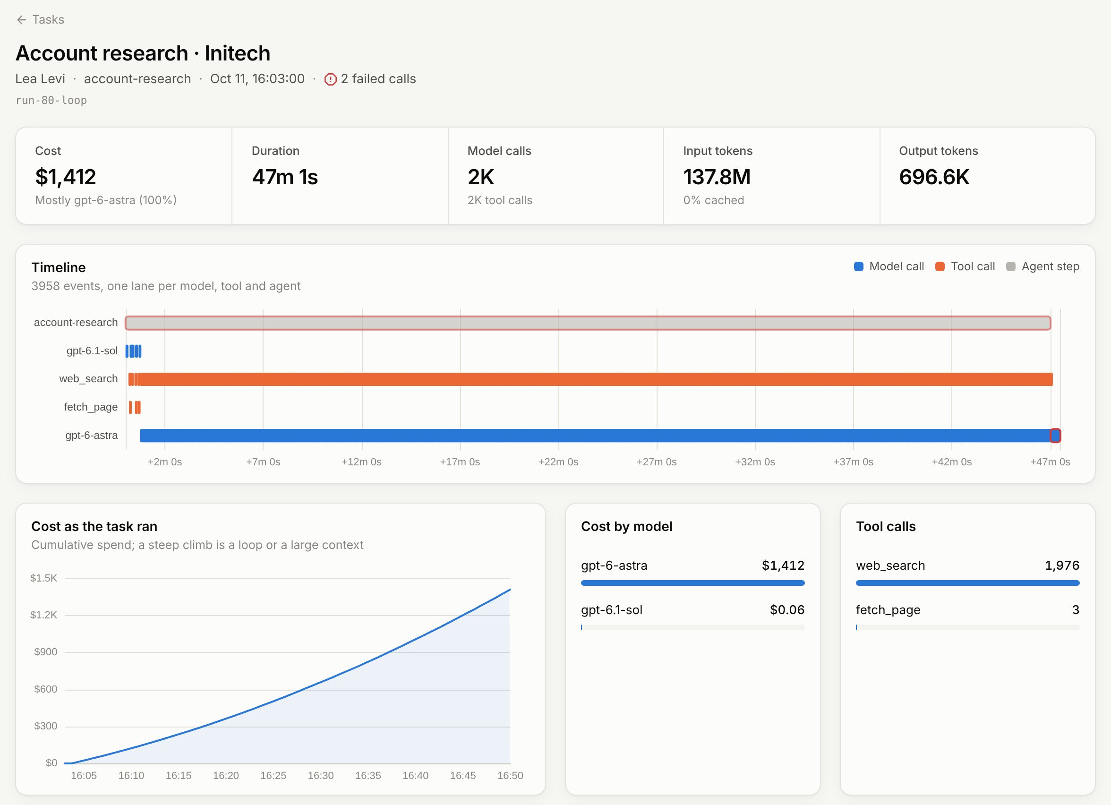Select the Lea Levi owner name
1111x805 pixels.
pyautogui.click(x=40, y=79)
